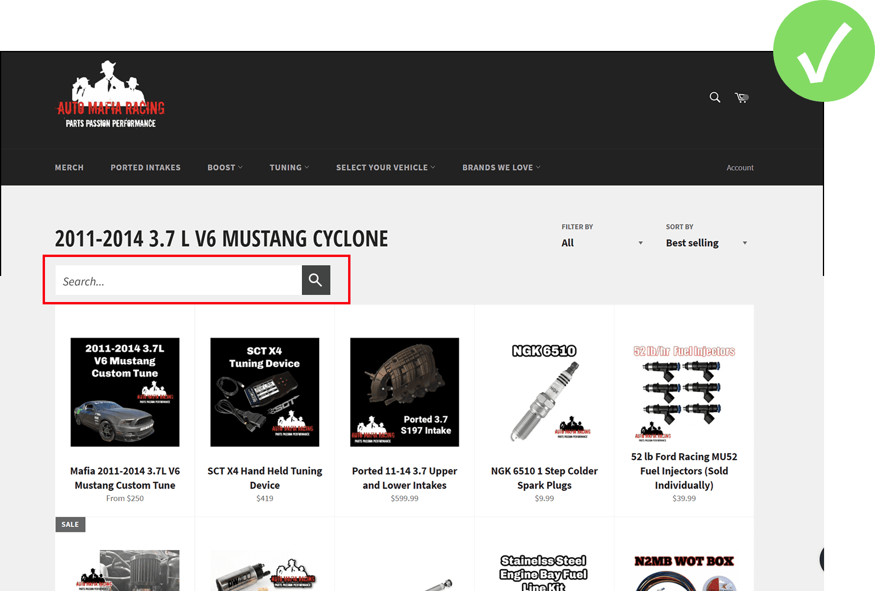Viewport: 875px width, 591px height.
Task: Click the SALE badge on the product
Action: [x=70, y=524]
